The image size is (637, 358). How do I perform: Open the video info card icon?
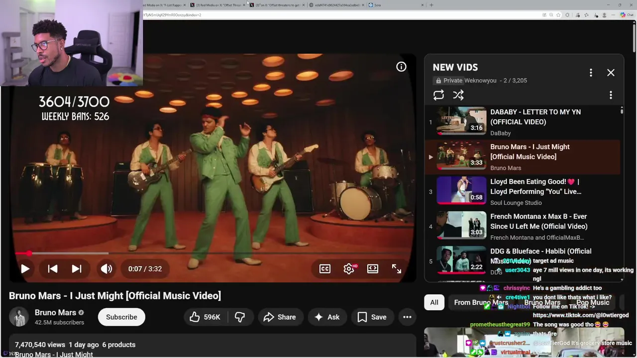(x=401, y=67)
